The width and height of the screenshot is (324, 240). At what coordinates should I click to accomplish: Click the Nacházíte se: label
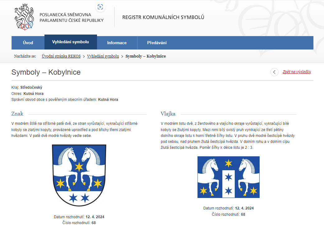[x=25, y=56]
